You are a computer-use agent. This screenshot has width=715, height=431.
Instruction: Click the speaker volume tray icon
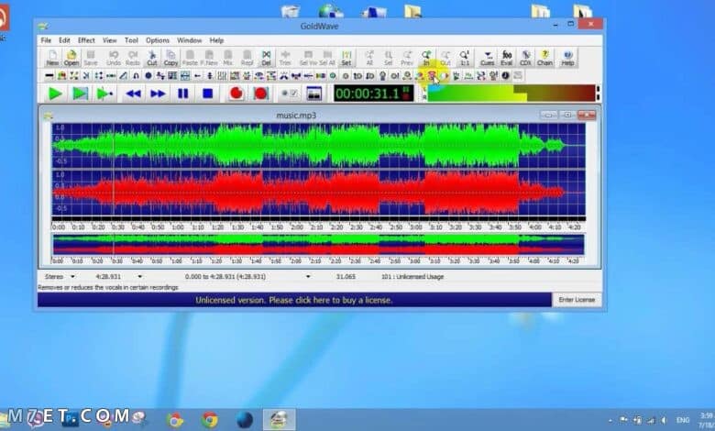pos(664,420)
